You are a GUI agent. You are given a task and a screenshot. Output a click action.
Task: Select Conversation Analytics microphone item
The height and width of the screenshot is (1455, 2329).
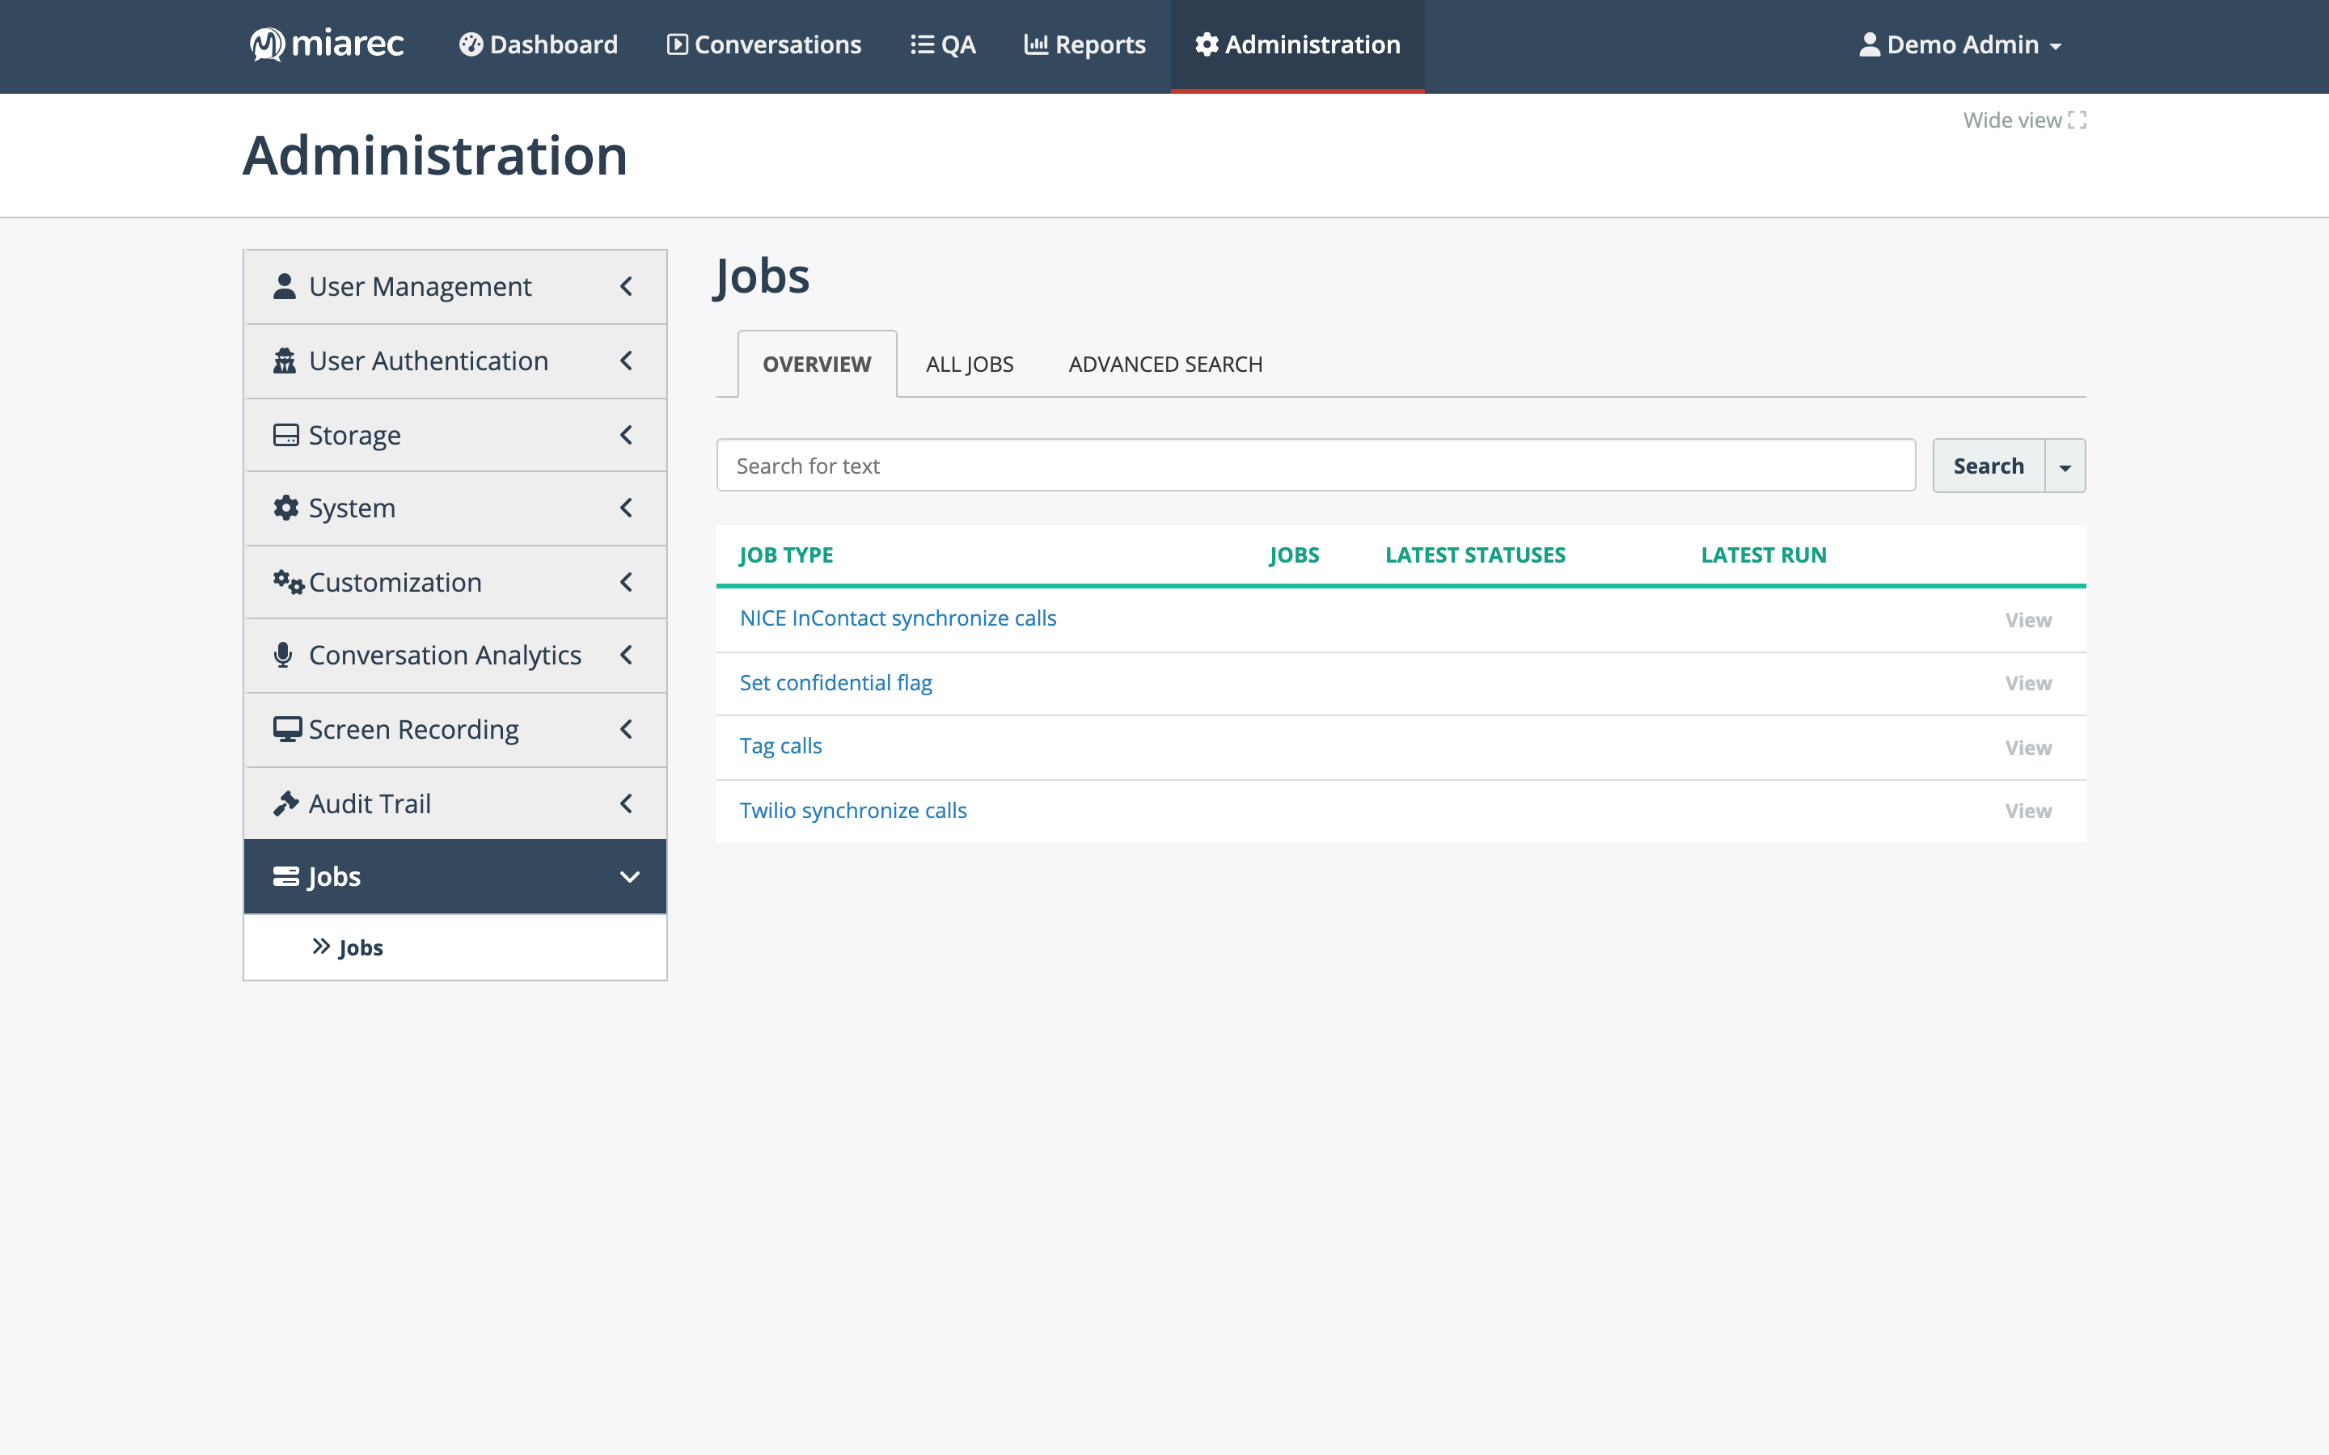click(x=455, y=656)
